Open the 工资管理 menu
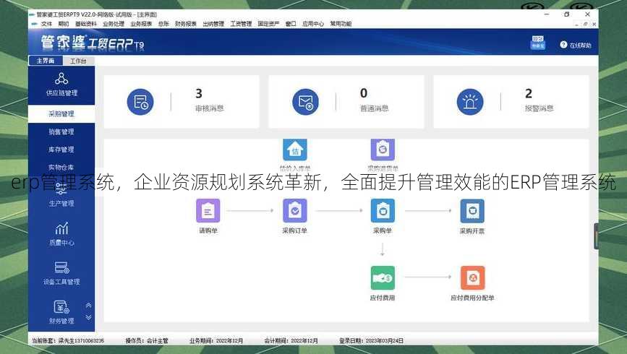The height and width of the screenshot is (354, 627). 241,24
